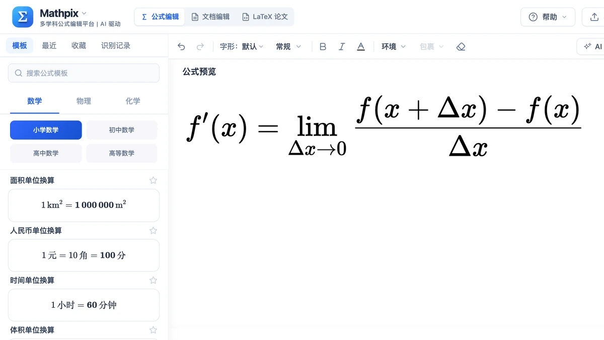Click the redo arrow icon
The image size is (604, 340).
[x=200, y=46]
